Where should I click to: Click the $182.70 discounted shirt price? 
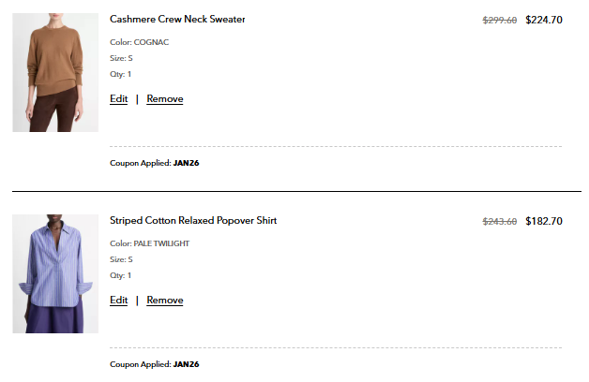pyautogui.click(x=544, y=222)
